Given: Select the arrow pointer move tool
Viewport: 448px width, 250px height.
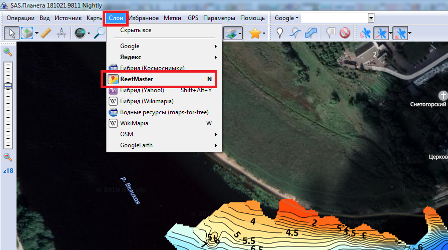Looking at the screenshot, I should click(x=12, y=34).
